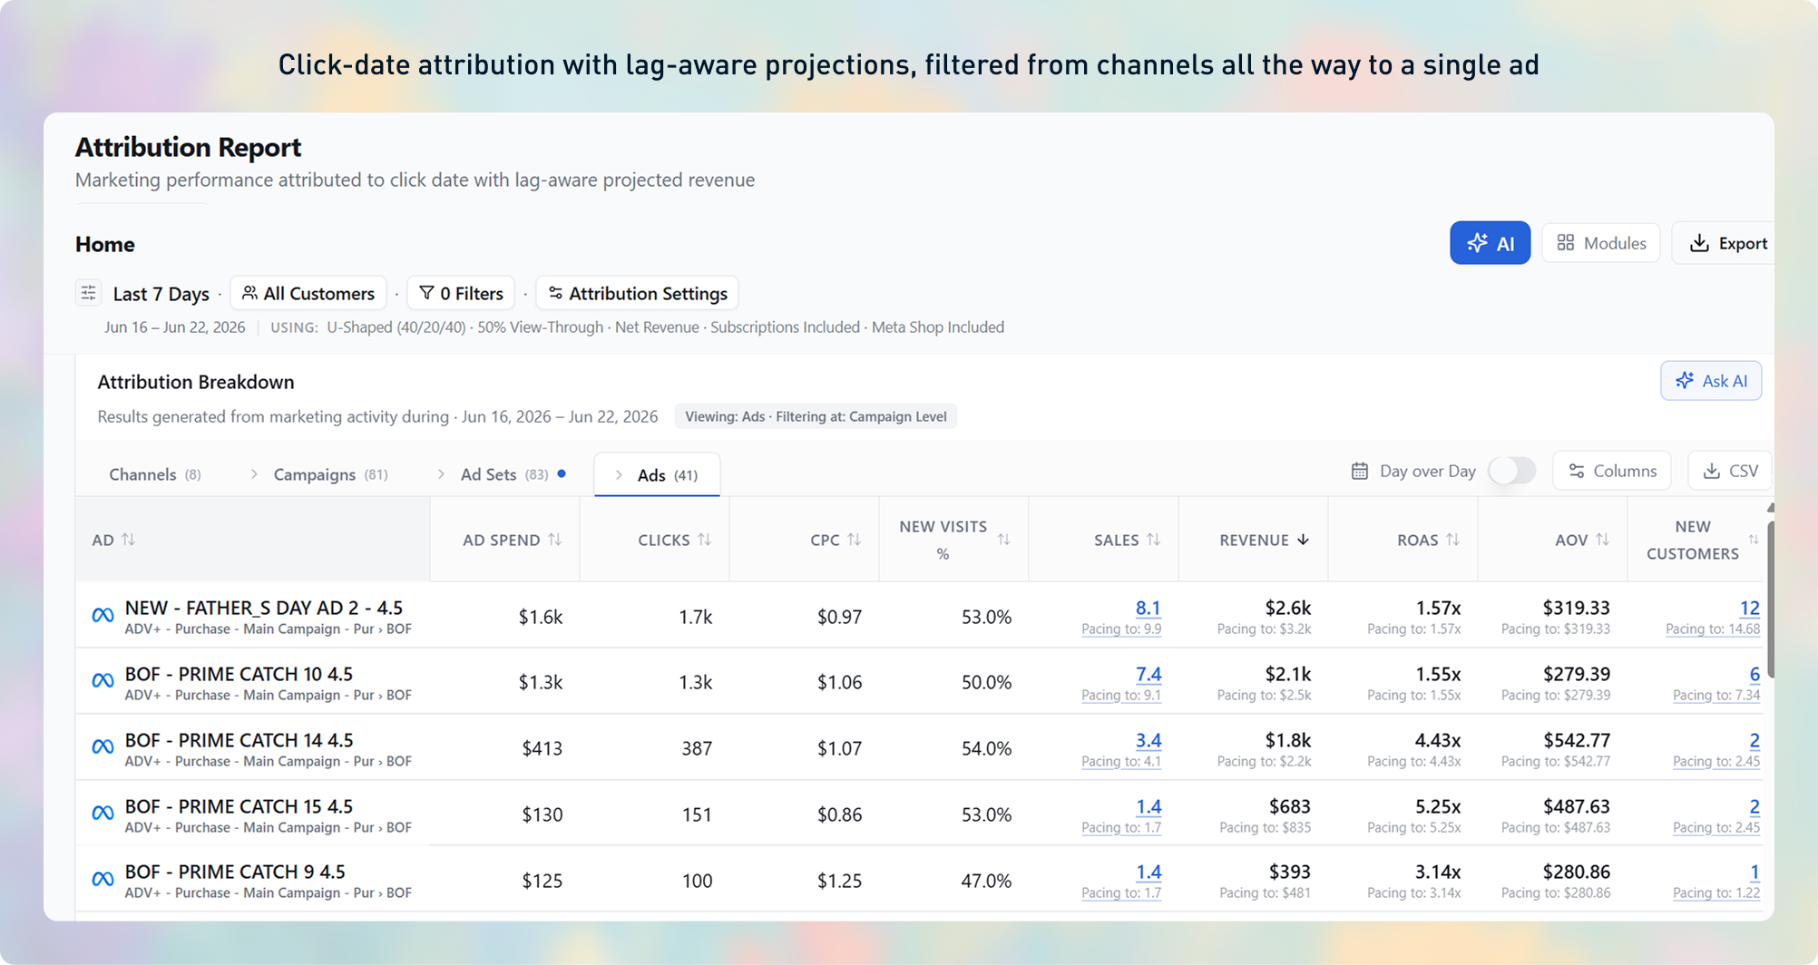The height and width of the screenshot is (965, 1818).
Task: Open the BOF - PRIME CATCH 15 4.5 ad
Action: (x=239, y=806)
